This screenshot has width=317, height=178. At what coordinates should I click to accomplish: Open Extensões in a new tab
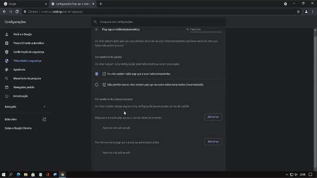25,120
